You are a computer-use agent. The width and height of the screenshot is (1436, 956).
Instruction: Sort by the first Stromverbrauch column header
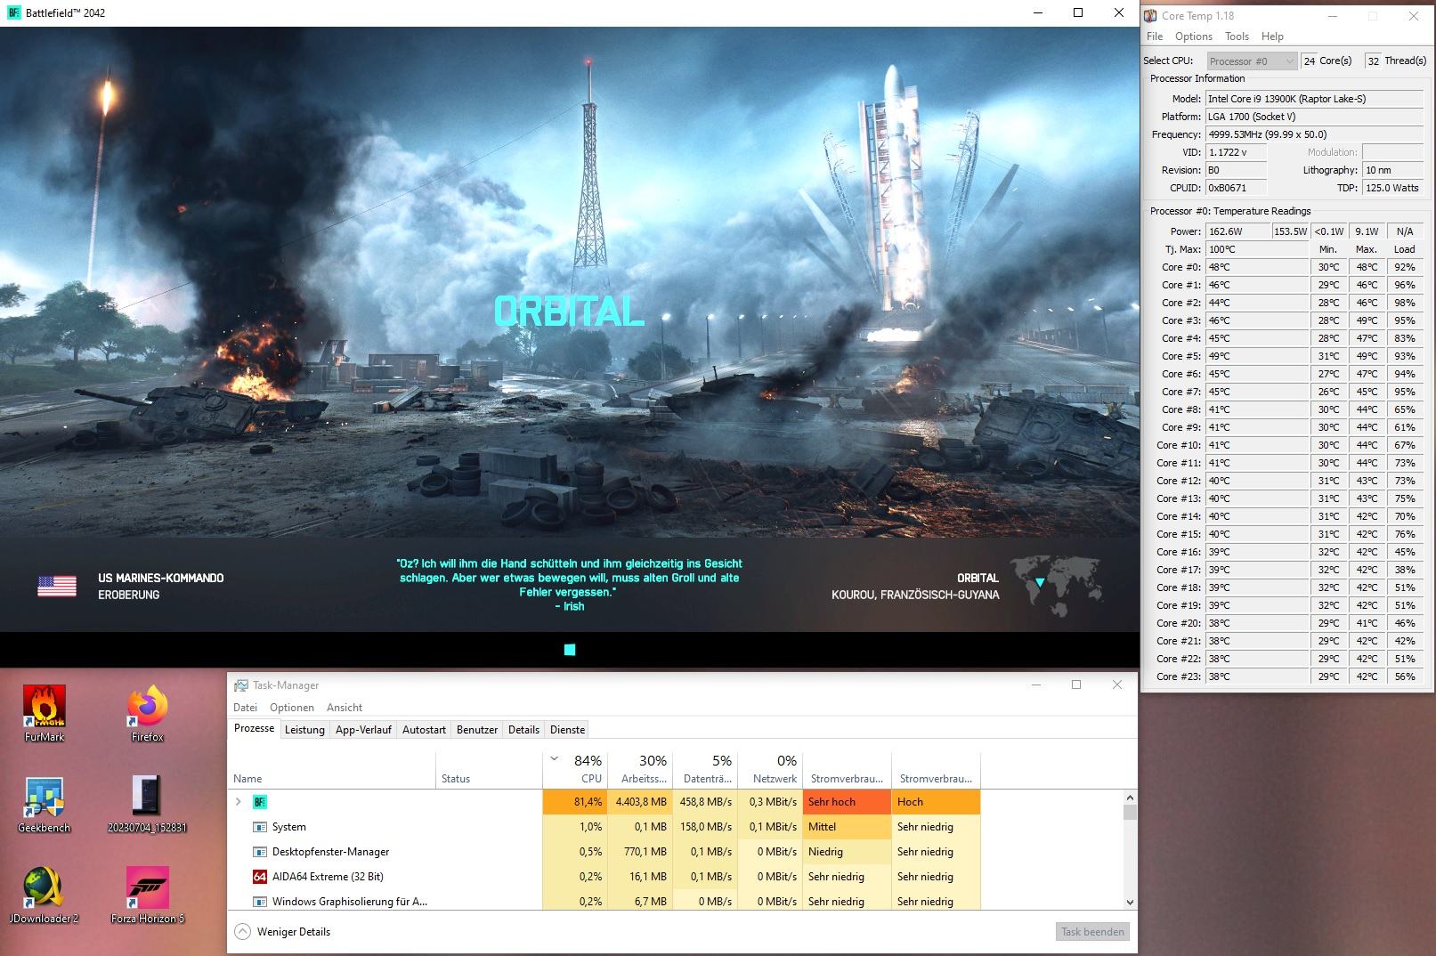tap(847, 771)
